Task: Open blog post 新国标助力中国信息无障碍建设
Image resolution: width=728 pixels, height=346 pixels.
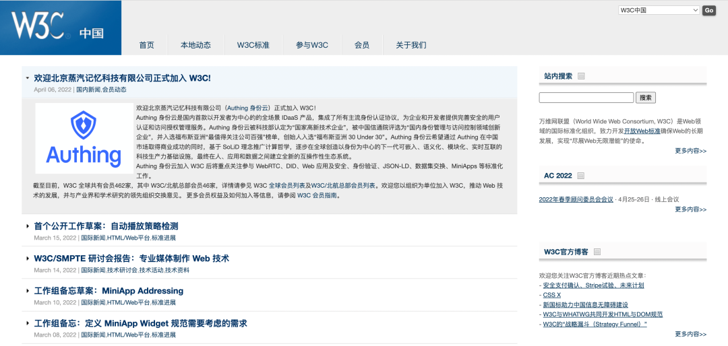Action: pos(586,305)
